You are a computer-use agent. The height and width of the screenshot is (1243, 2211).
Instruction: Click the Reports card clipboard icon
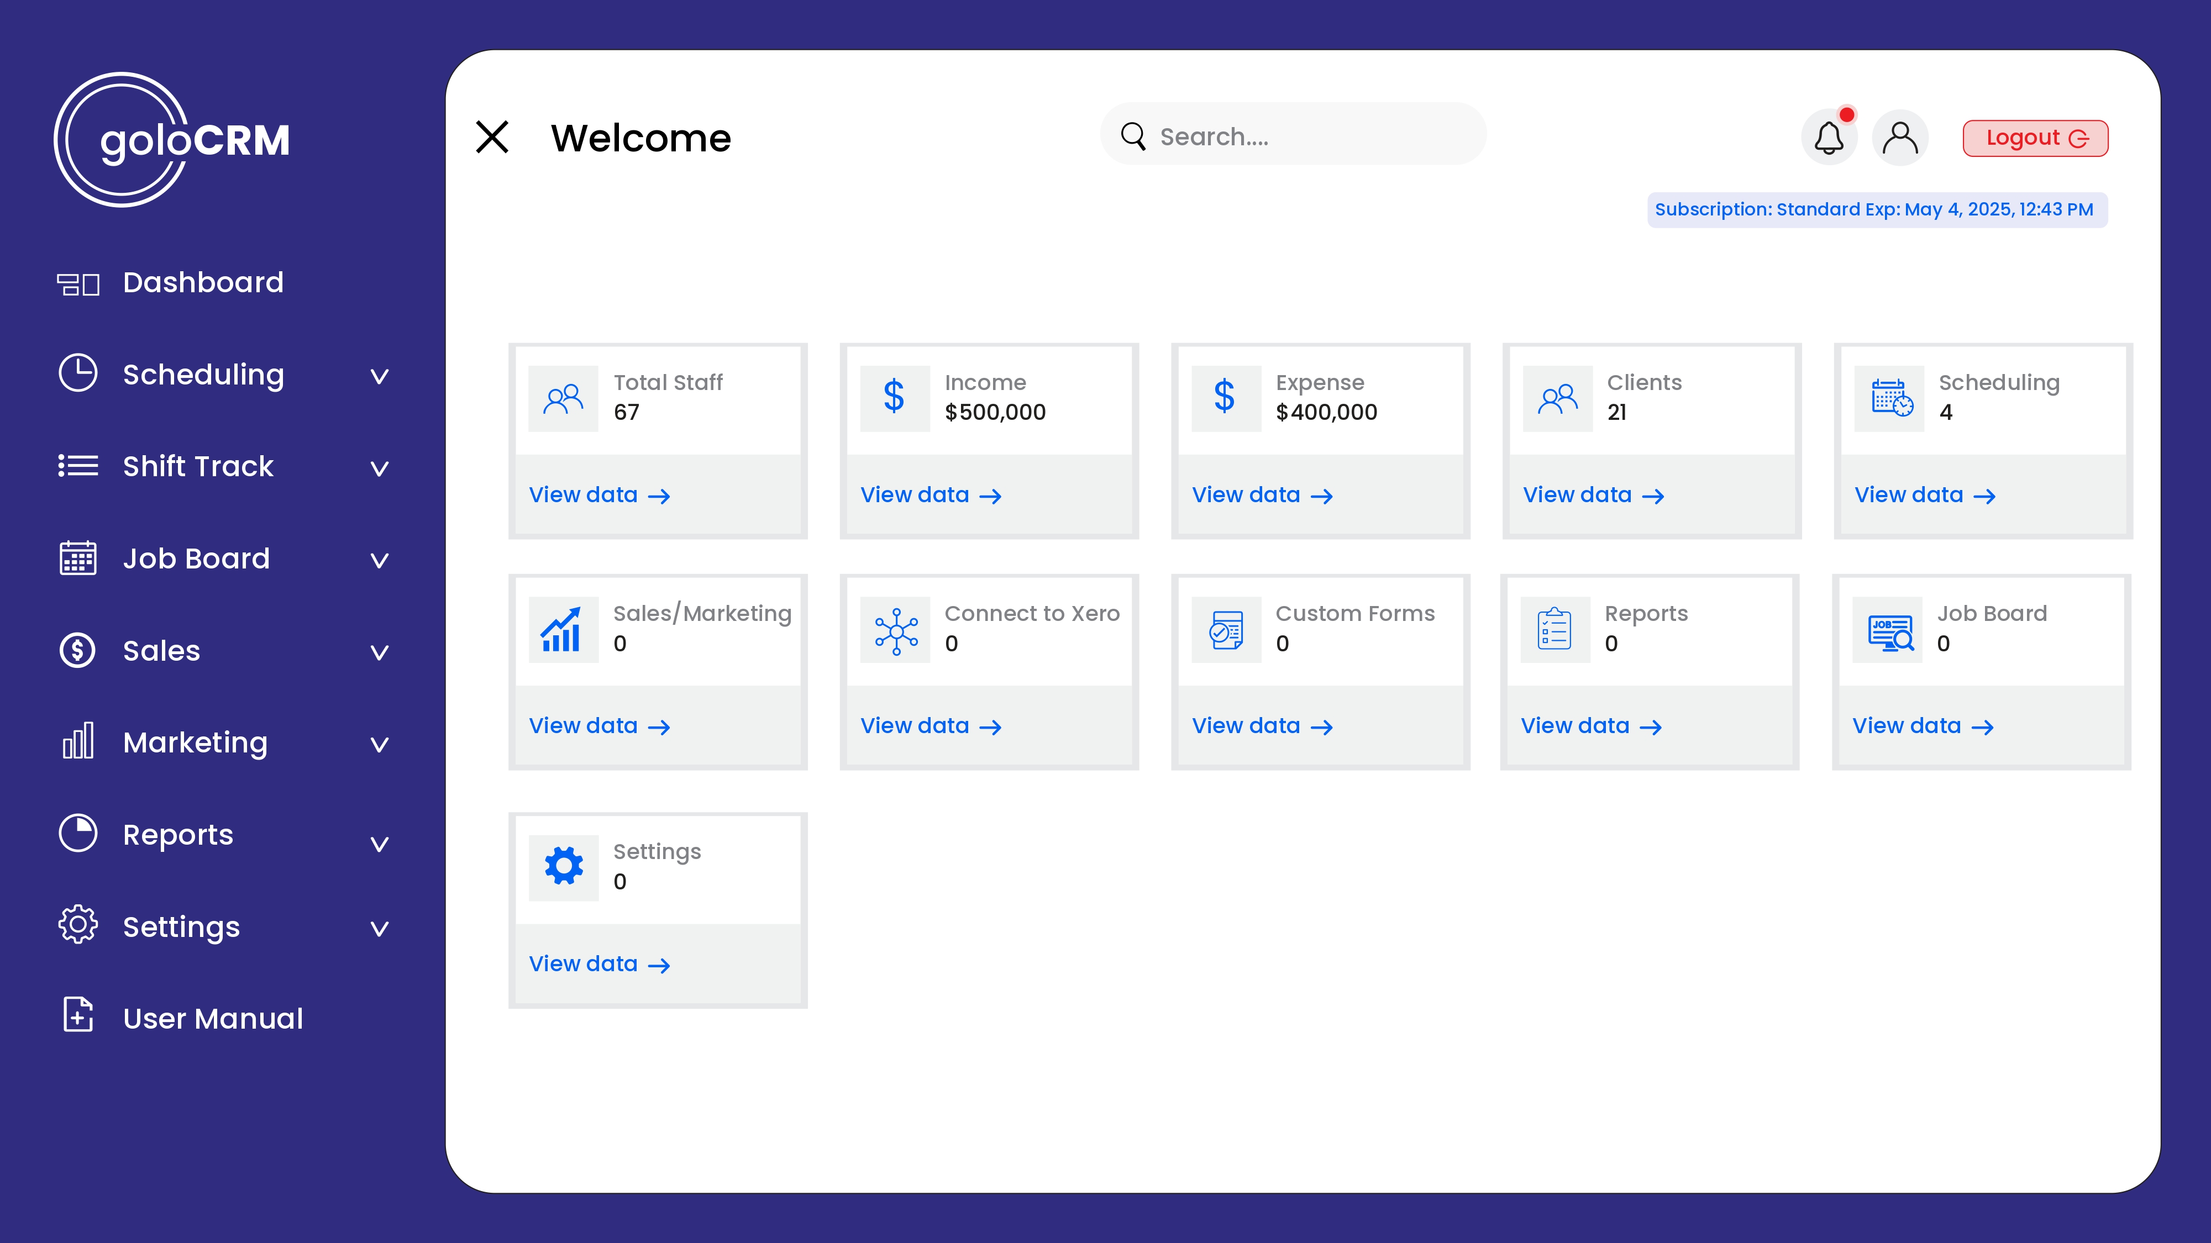tap(1554, 630)
